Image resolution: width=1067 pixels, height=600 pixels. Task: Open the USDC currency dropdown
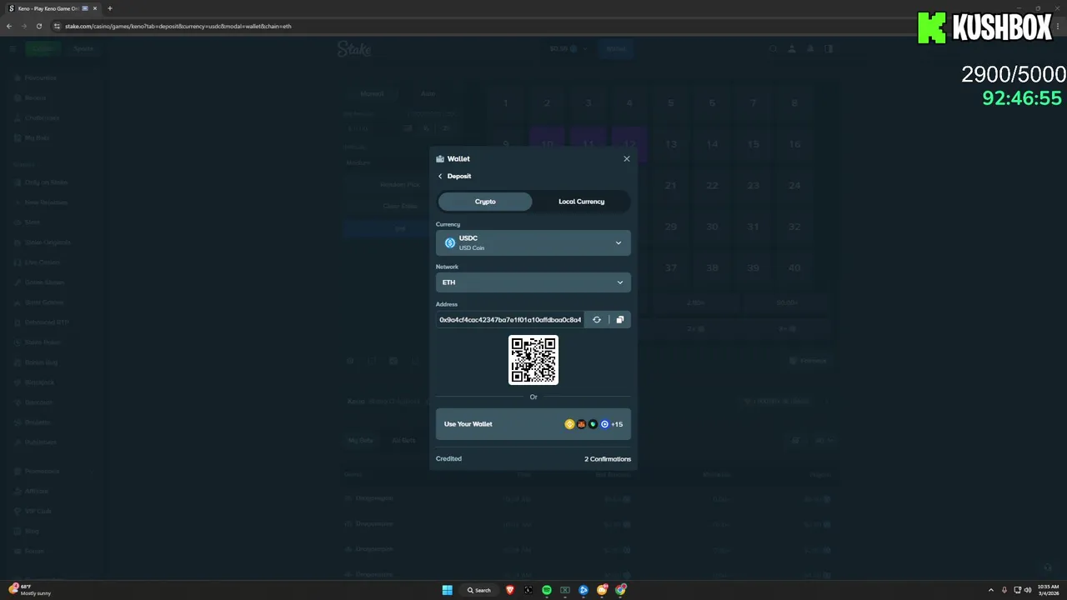[x=533, y=242]
